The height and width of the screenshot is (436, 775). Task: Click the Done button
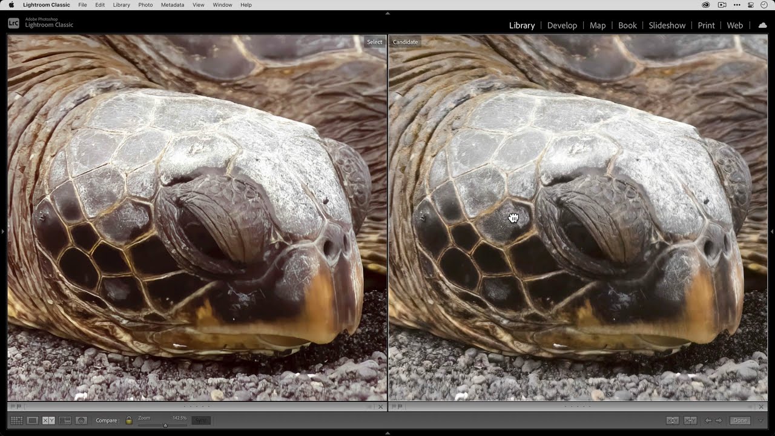click(x=740, y=420)
